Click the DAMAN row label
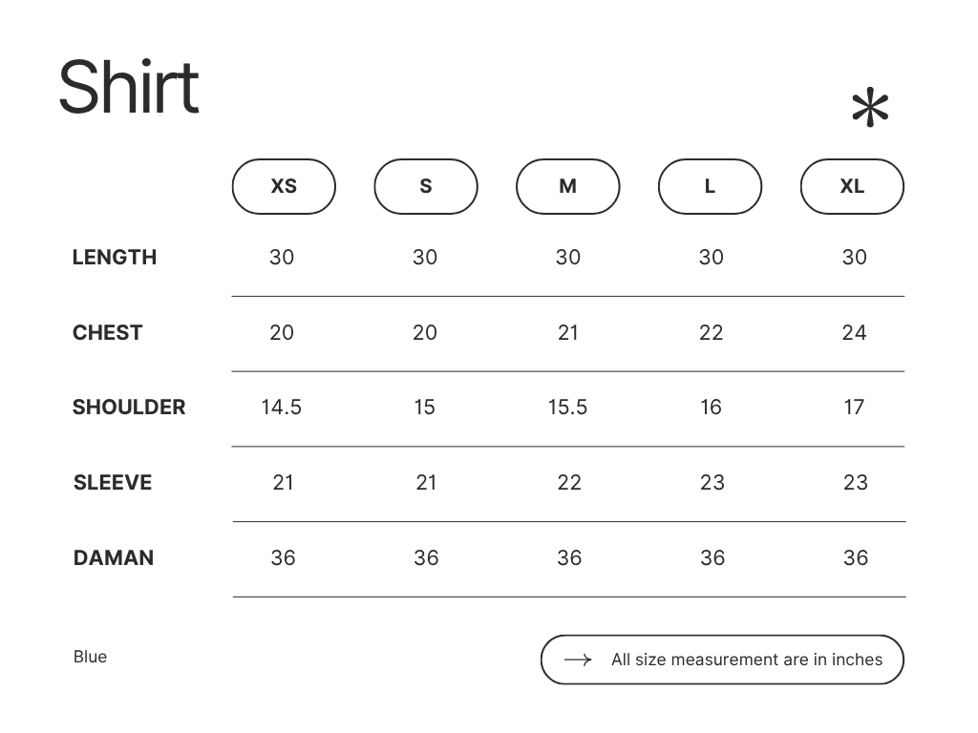The height and width of the screenshot is (733, 978). [x=114, y=558]
